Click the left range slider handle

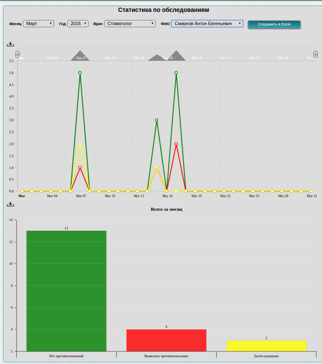pos(17,54)
